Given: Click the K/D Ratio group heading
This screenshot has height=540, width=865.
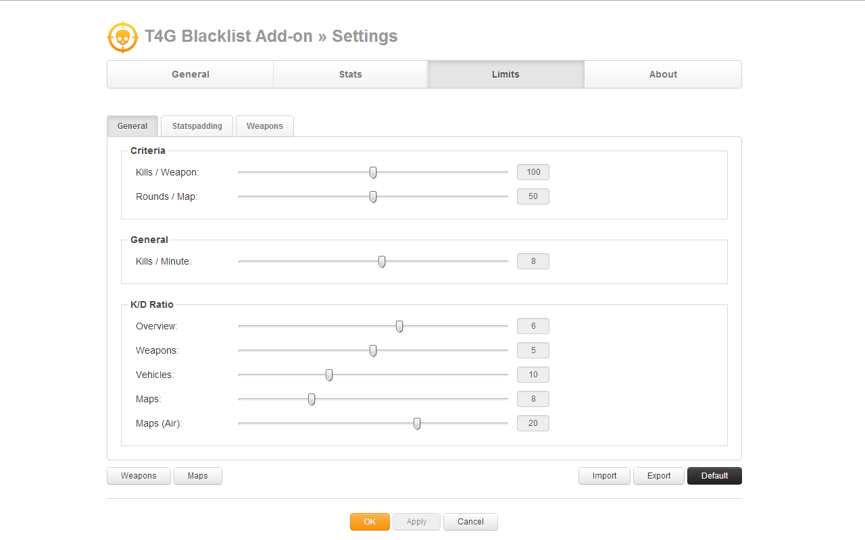Looking at the screenshot, I should (152, 304).
